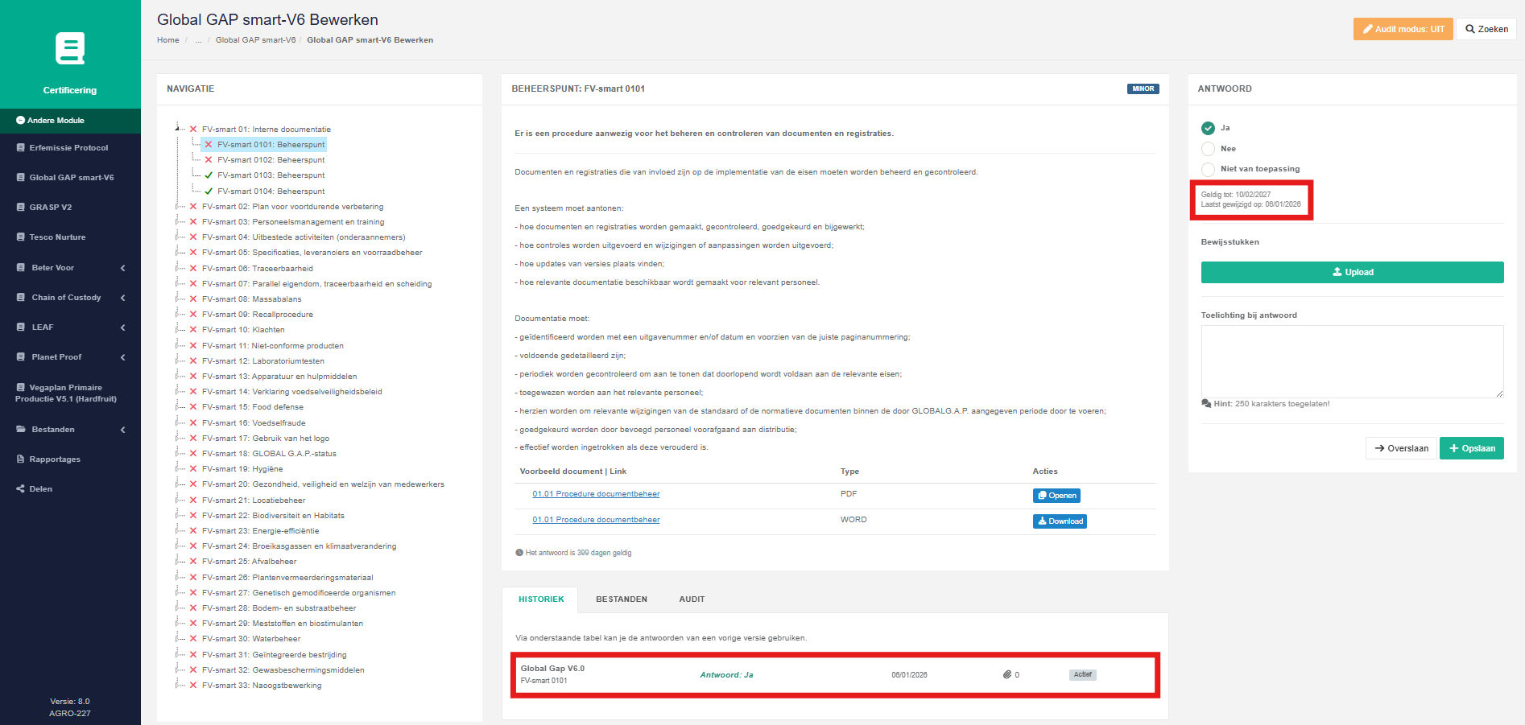1525x725 pixels.
Task: Click the Planet Proof book icon
Action: tap(21, 357)
